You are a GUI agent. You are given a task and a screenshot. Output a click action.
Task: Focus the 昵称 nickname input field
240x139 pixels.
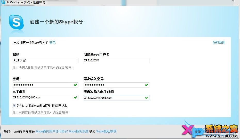(x=45, y=61)
